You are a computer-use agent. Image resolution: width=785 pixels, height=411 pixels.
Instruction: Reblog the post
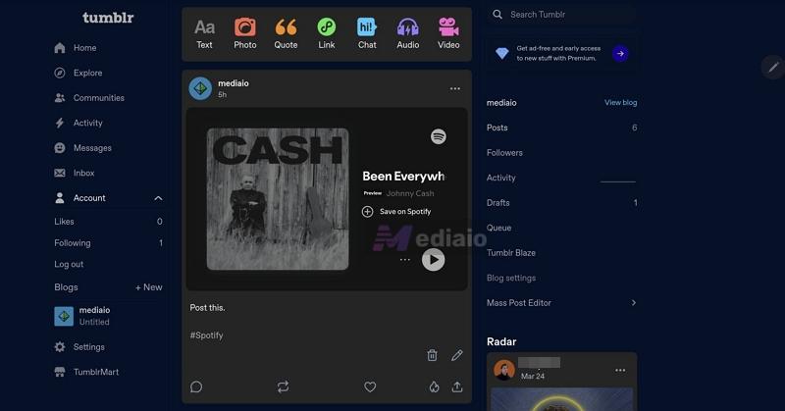pos(283,386)
